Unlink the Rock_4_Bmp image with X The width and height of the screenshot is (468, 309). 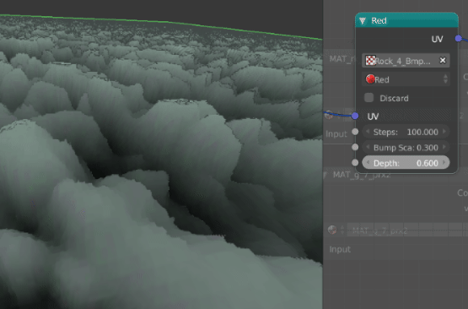[443, 61]
